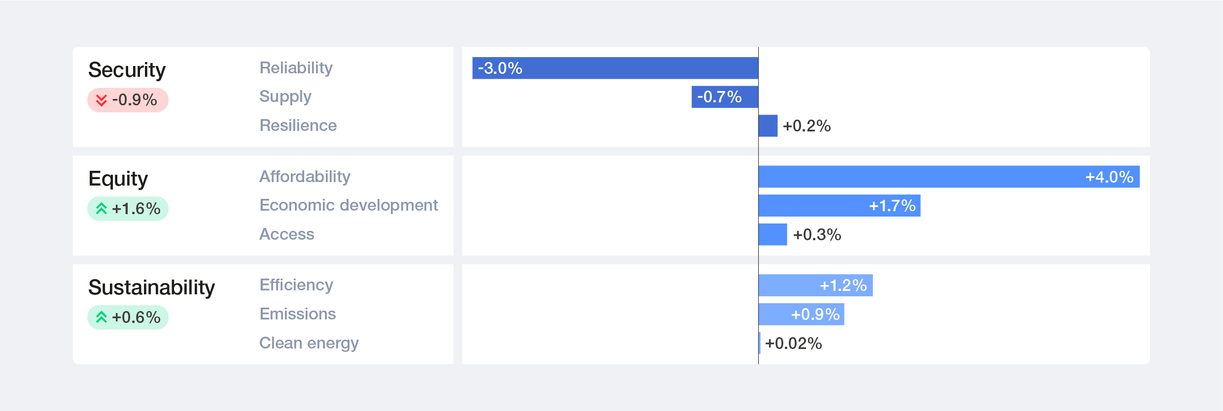The image size is (1223, 411).
Task: Select the +0.6% Sustainability badge
Action: [128, 317]
